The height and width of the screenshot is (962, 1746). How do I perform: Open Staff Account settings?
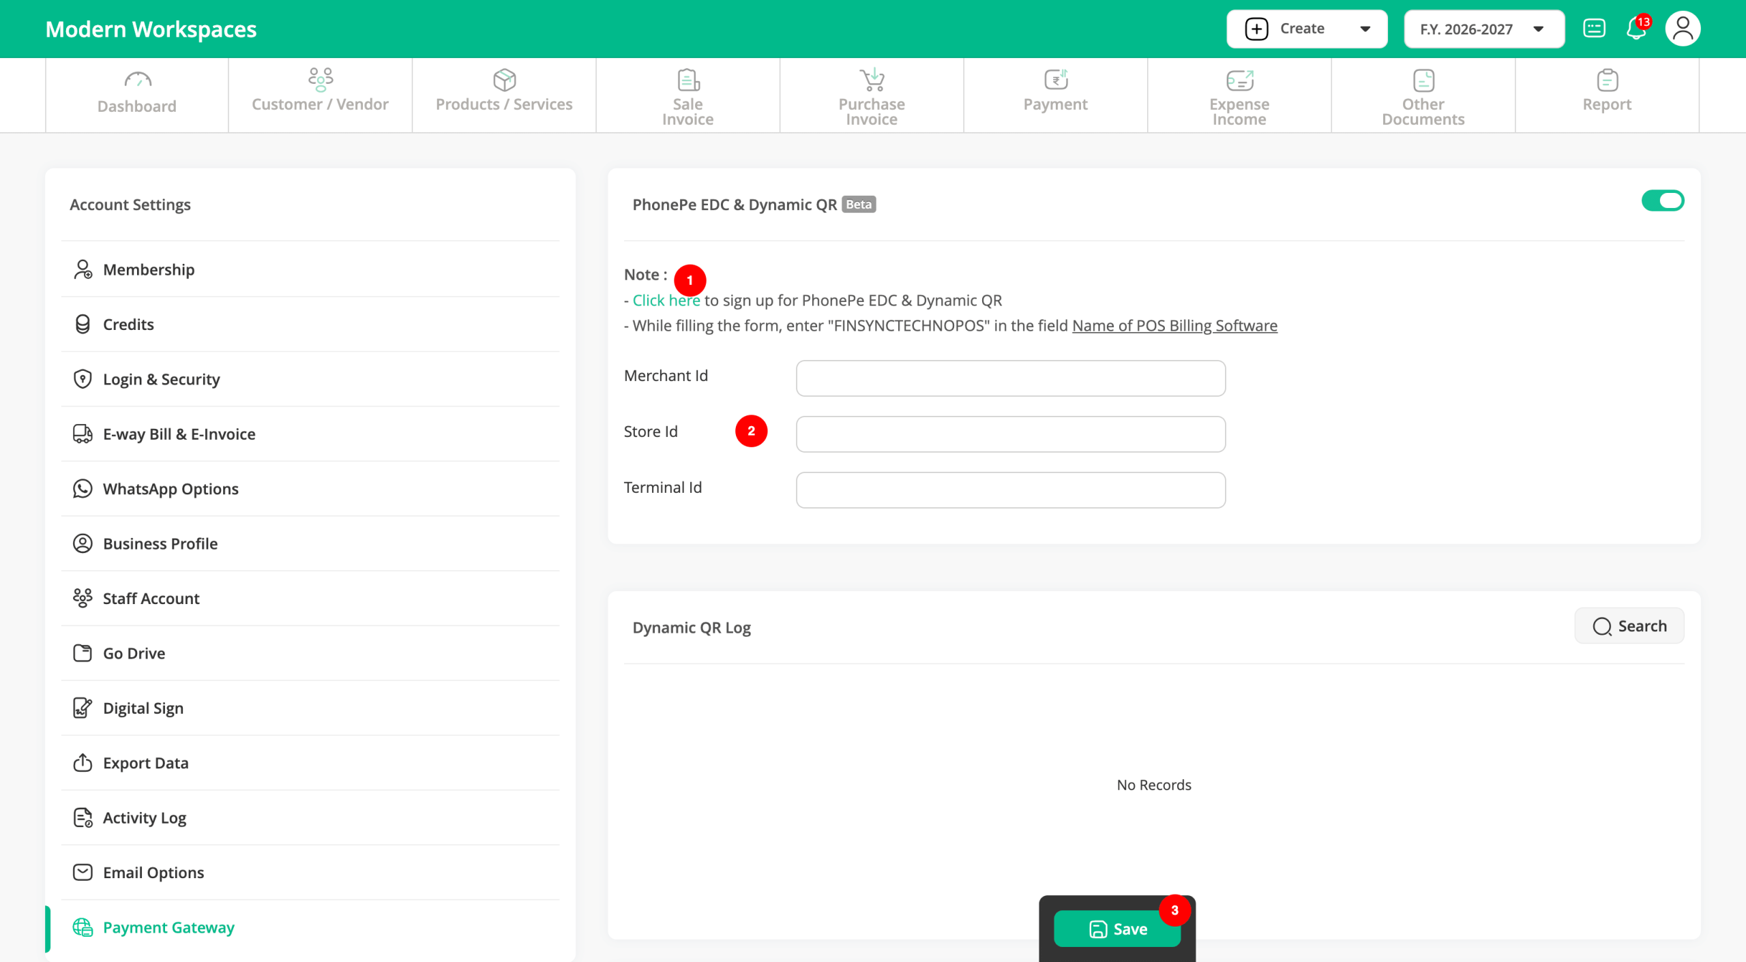point(310,598)
